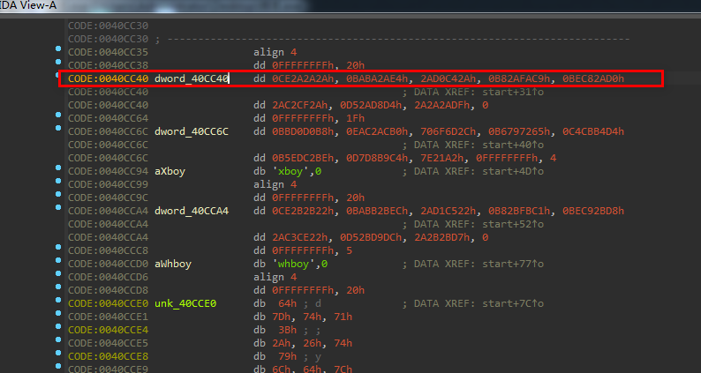Viewport: 701px width, 373px height.
Task: Click the blue dot beside highlighted dword_40CC40 line
Action: click(57, 78)
